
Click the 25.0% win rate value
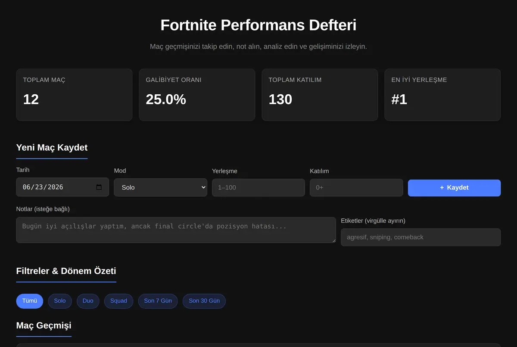(166, 99)
